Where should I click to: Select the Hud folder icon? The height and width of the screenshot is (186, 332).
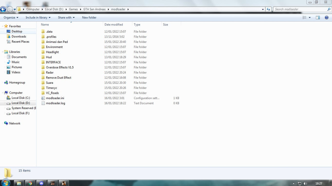click(x=43, y=57)
